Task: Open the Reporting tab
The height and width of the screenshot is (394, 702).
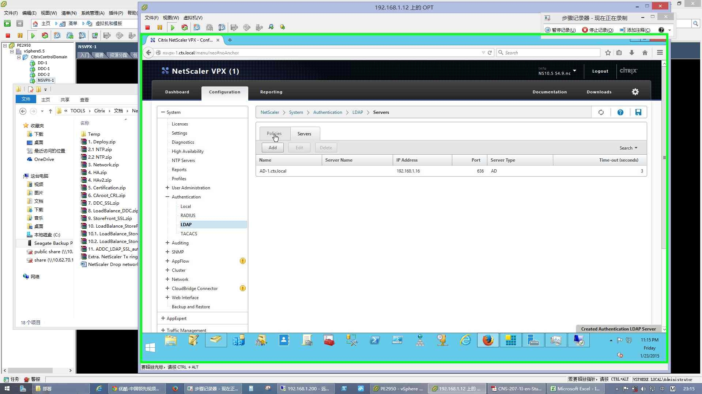Action: [271, 92]
